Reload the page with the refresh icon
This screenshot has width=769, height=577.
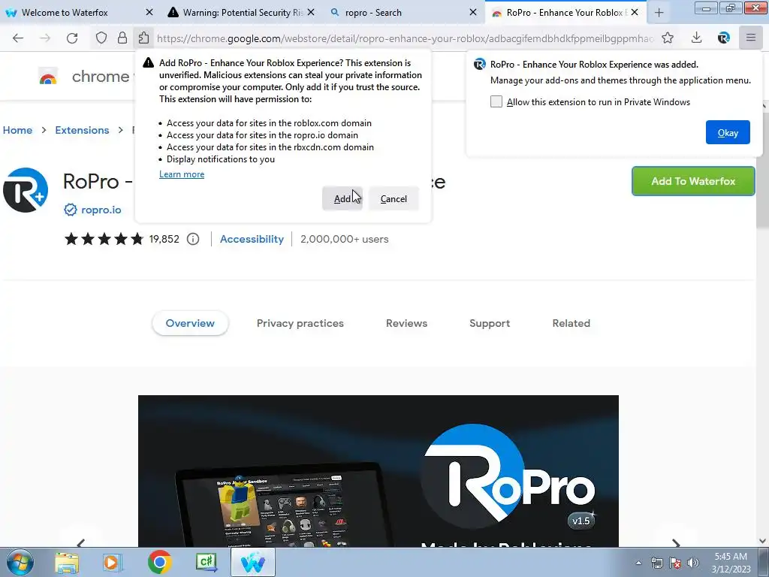tap(72, 38)
